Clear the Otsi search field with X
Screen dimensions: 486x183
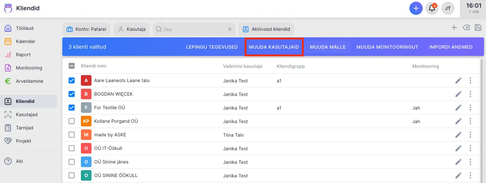pos(229,29)
